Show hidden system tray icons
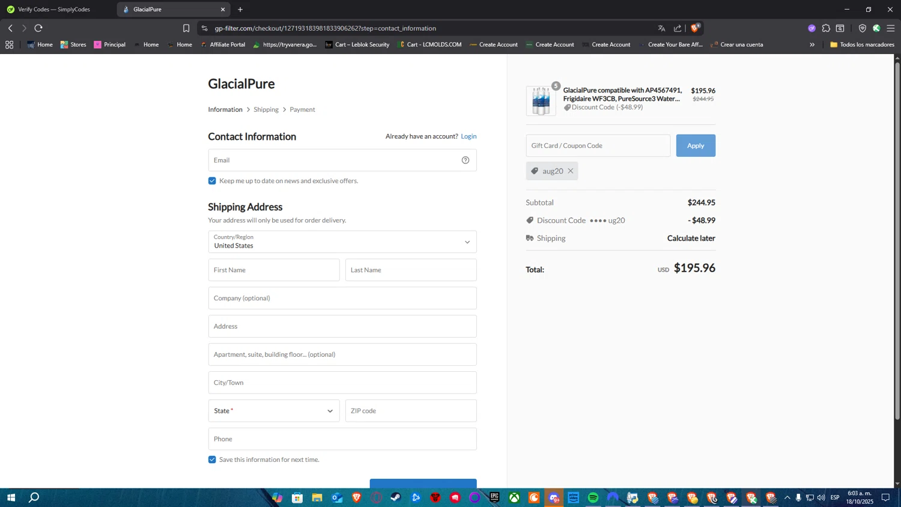The height and width of the screenshot is (507, 901). pyautogui.click(x=787, y=497)
